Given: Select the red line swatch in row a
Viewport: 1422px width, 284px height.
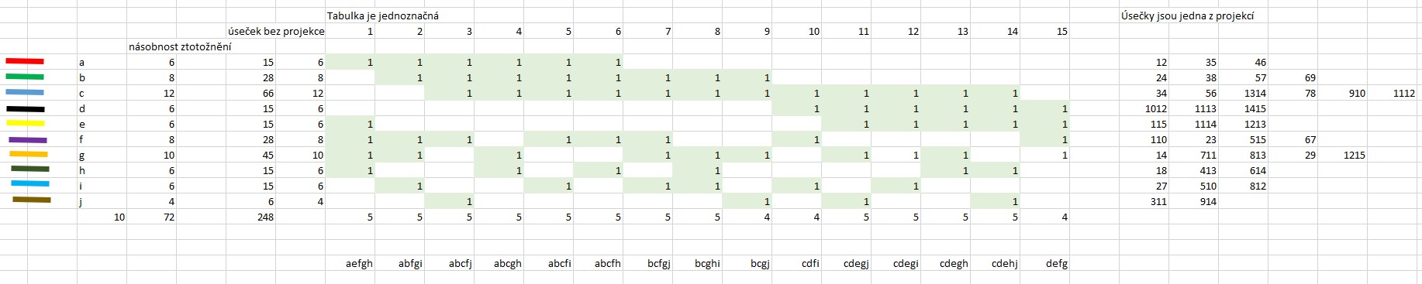Looking at the screenshot, I should (25, 61).
